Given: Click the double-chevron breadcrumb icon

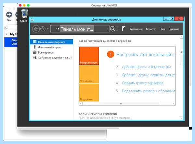Looking at the screenshot, I should 57,29.
